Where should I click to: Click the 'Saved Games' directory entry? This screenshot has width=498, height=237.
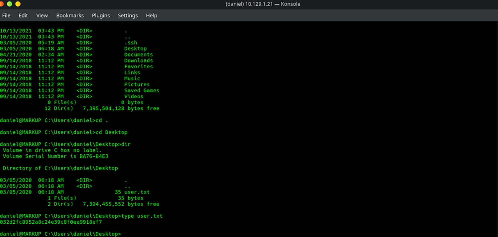pos(142,90)
